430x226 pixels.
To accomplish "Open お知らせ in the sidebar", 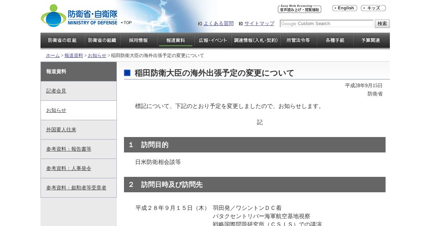I will click(x=78, y=110).
